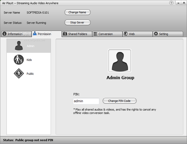Click the Permission tab user icon

(x=35, y=33)
